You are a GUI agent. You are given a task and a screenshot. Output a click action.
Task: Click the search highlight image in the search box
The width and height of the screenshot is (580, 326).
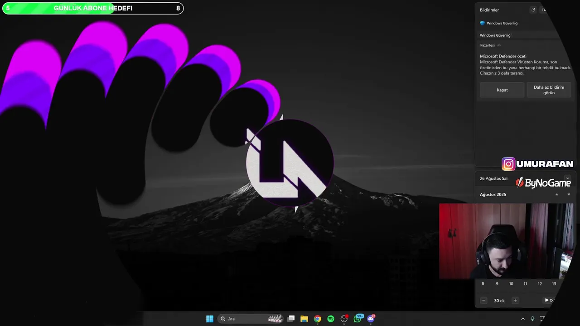(275, 319)
